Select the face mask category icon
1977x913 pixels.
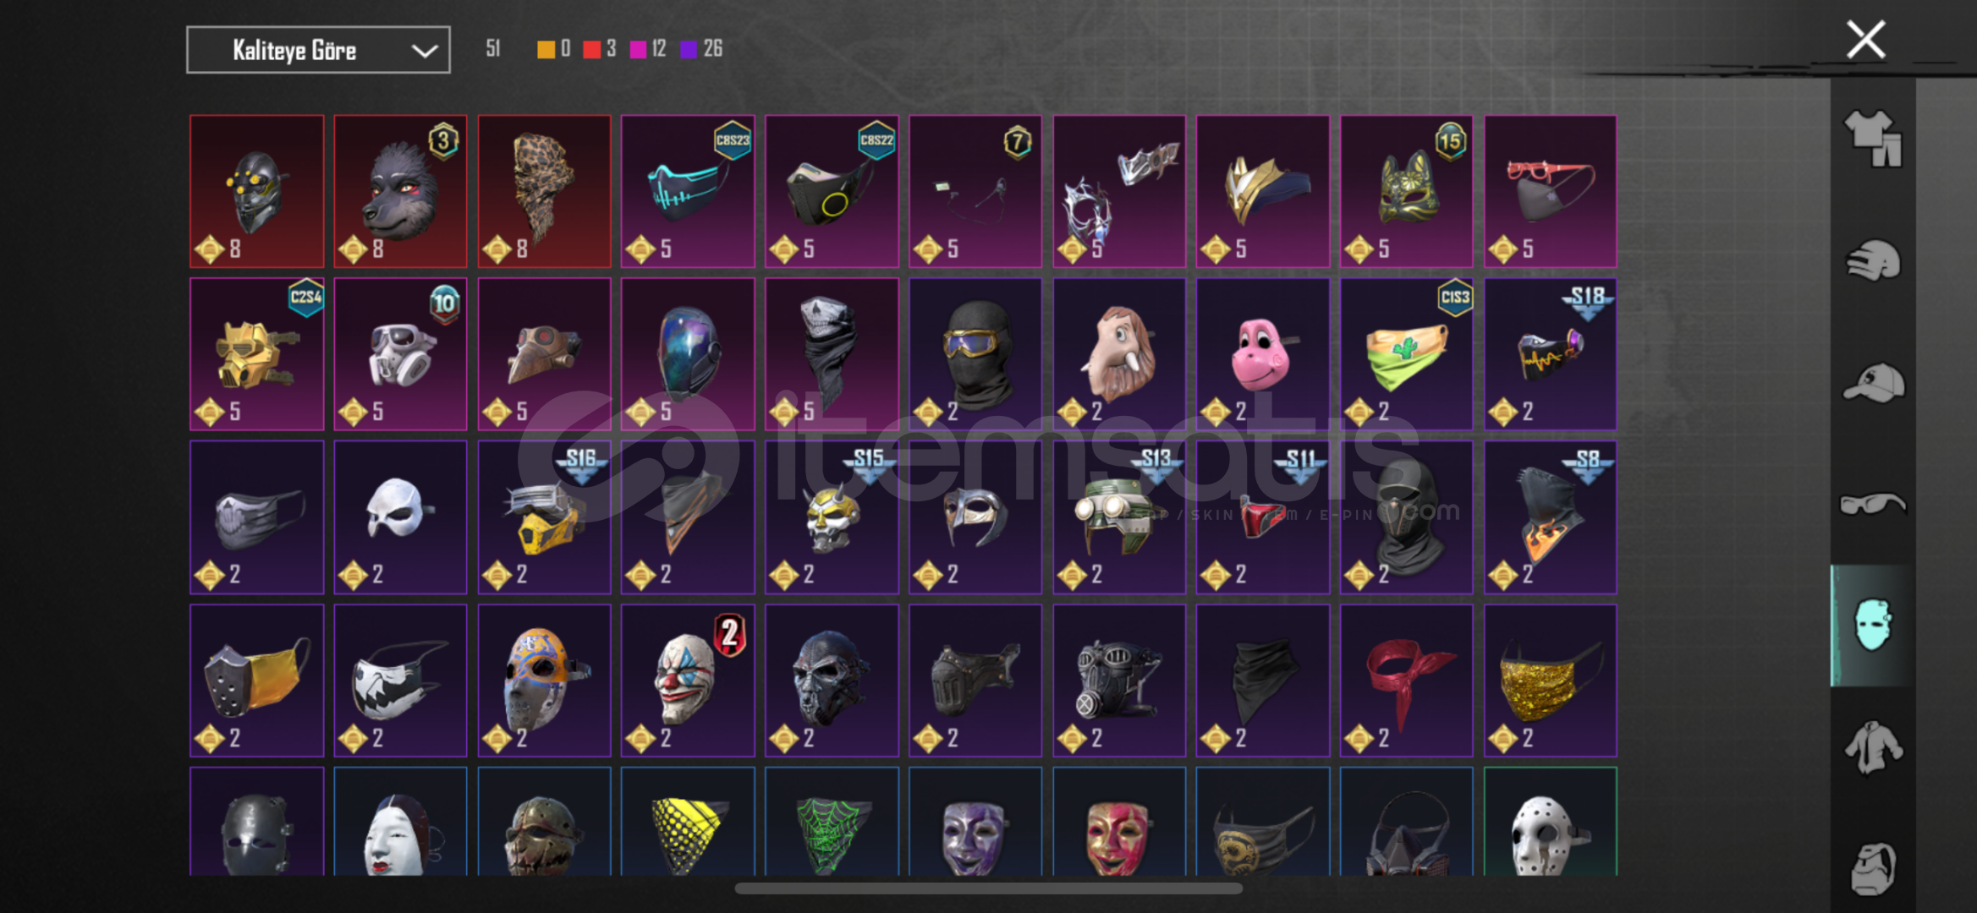tap(1873, 625)
